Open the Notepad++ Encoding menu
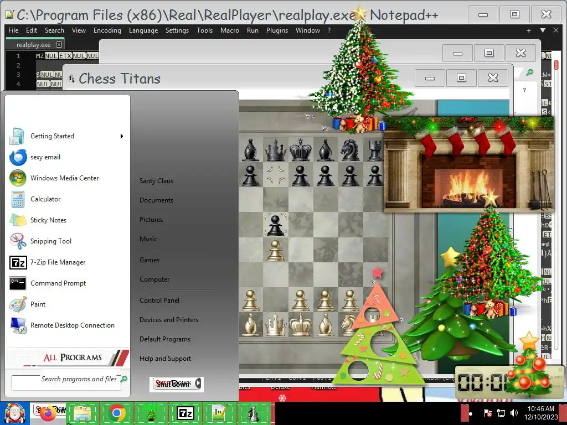The width and height of the screenshot is (567, 425). click(x=107, y=30)
